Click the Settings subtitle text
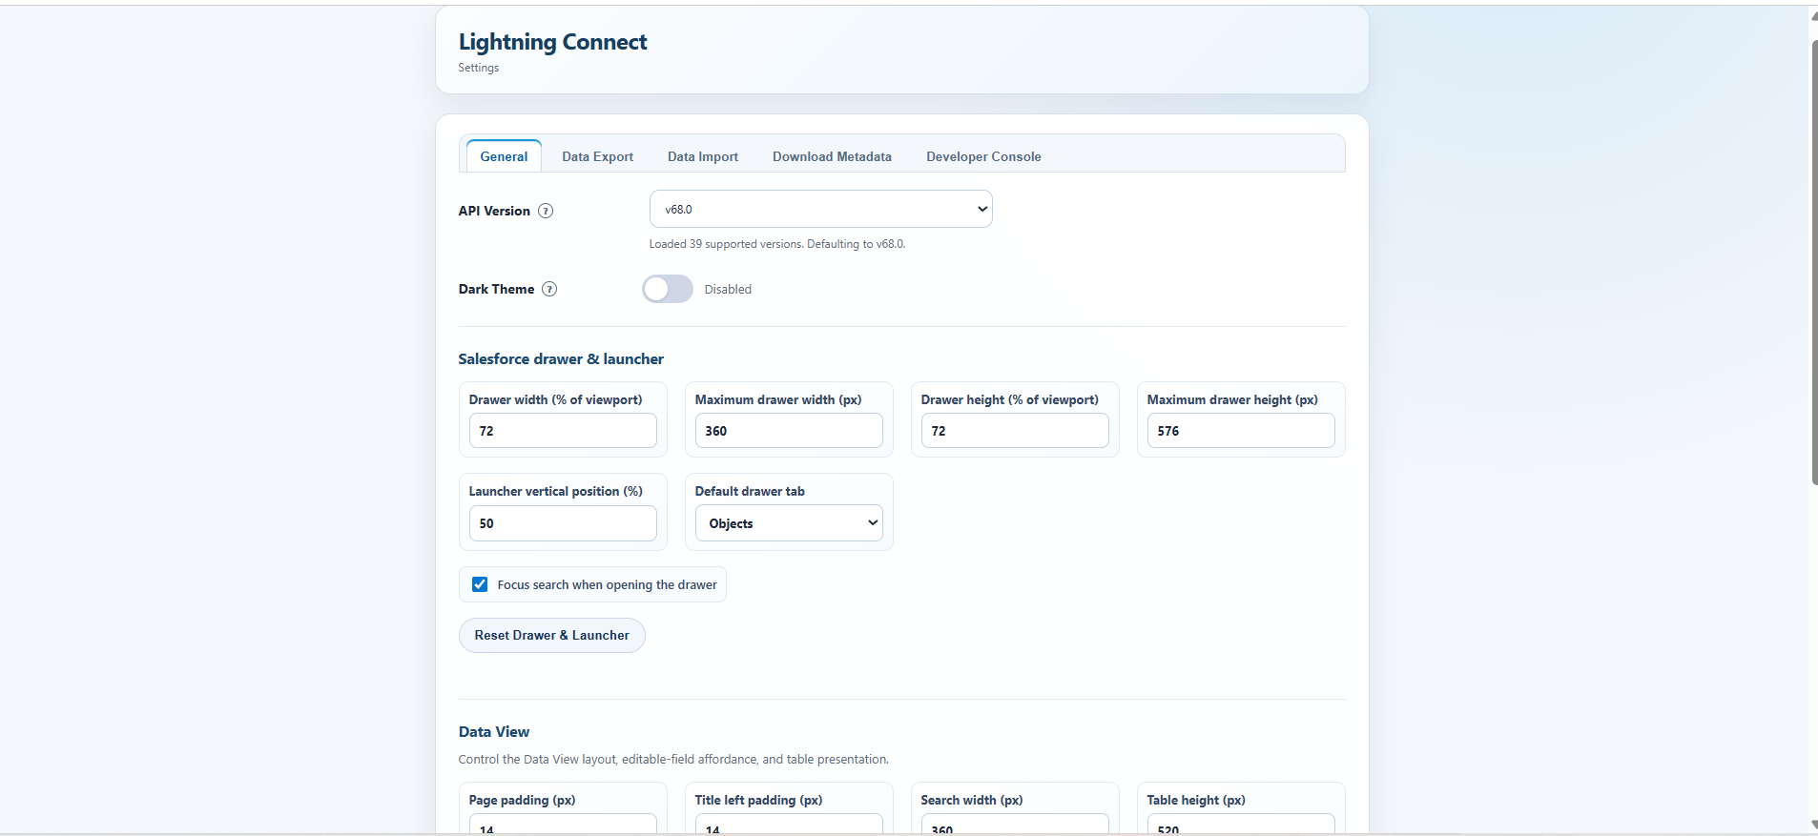The height and width of the screenshot is (836, 1818). tap(479, 68)
